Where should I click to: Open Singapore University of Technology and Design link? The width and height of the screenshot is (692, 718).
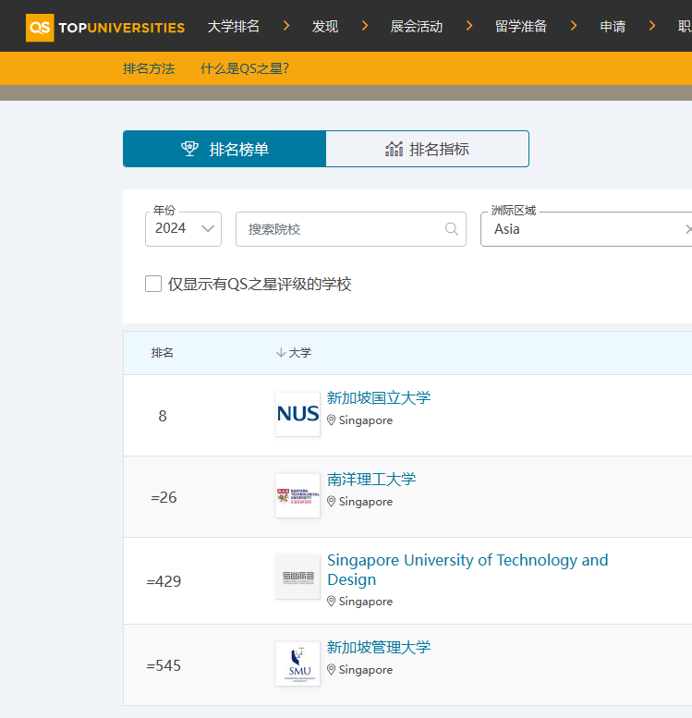point(467,569)
